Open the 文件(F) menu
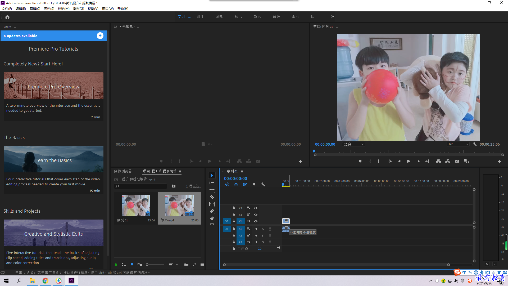508x286 pixels. pos(7,9)
